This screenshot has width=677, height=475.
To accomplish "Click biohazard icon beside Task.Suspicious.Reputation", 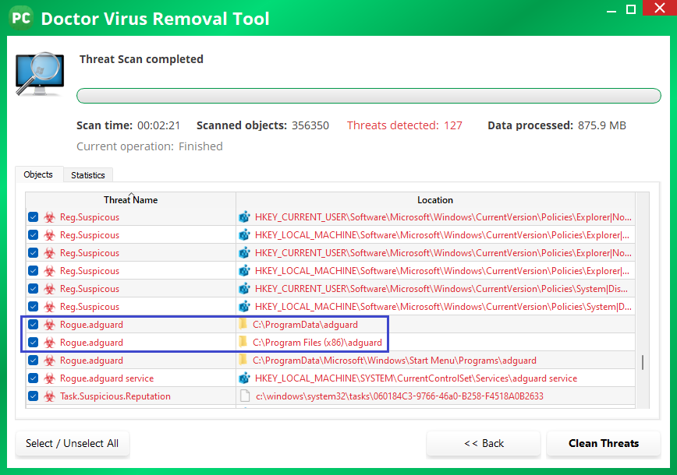I will tap(50, 396).
